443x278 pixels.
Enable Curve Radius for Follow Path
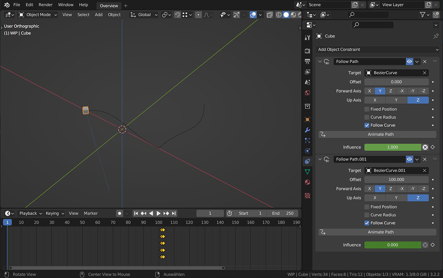[x=367, y=117]
